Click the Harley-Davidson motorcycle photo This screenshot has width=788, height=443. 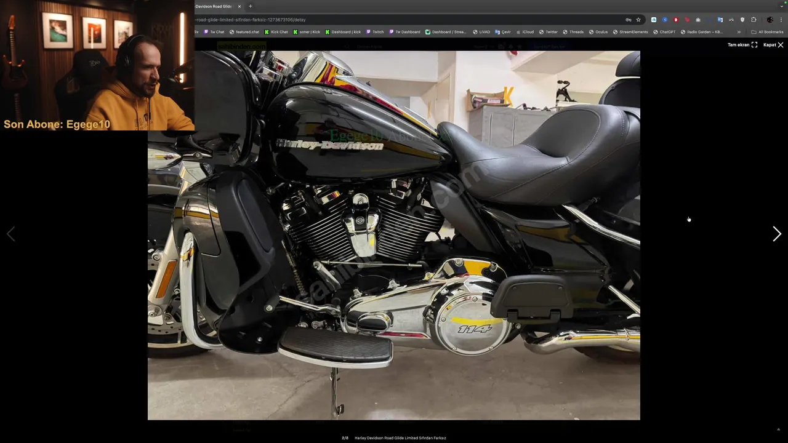coord(394,235)
